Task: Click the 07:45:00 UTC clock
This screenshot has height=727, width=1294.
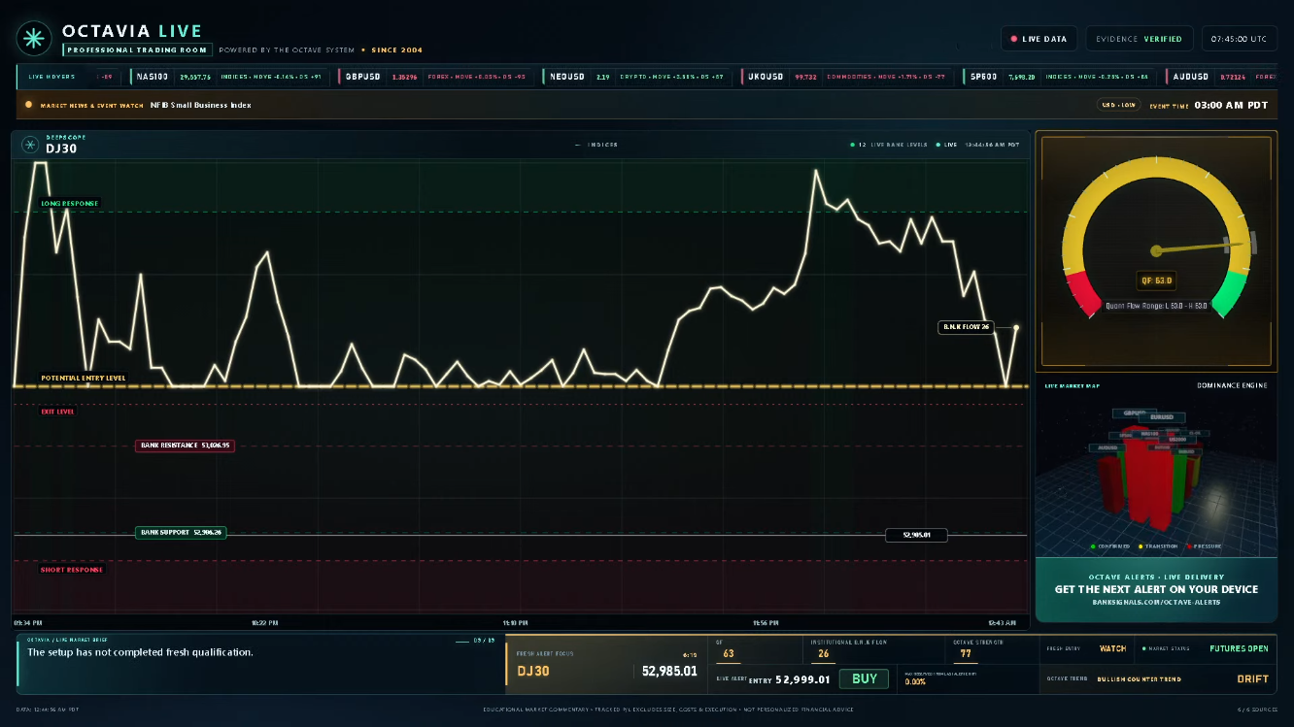Action: (1239, 39)
